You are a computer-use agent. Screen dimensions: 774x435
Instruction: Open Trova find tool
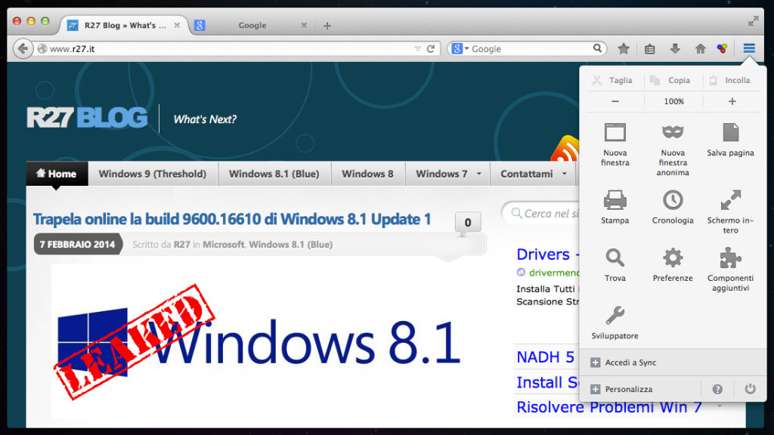(x=615, y=265)
